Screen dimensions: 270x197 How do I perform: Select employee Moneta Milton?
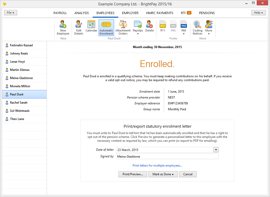point(24,86)
